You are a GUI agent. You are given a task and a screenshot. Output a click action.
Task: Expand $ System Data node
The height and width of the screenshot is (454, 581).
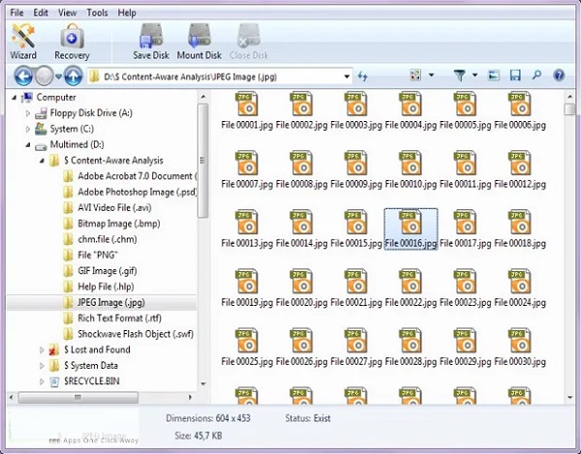42,366
